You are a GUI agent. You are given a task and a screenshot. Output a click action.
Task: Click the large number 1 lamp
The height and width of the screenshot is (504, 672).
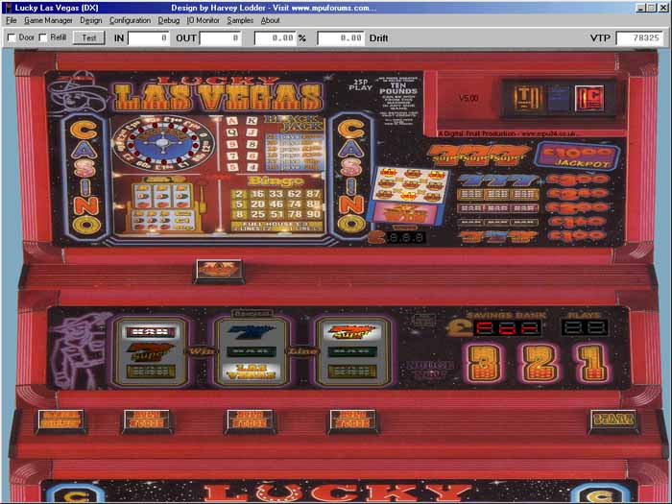point(593,364)
